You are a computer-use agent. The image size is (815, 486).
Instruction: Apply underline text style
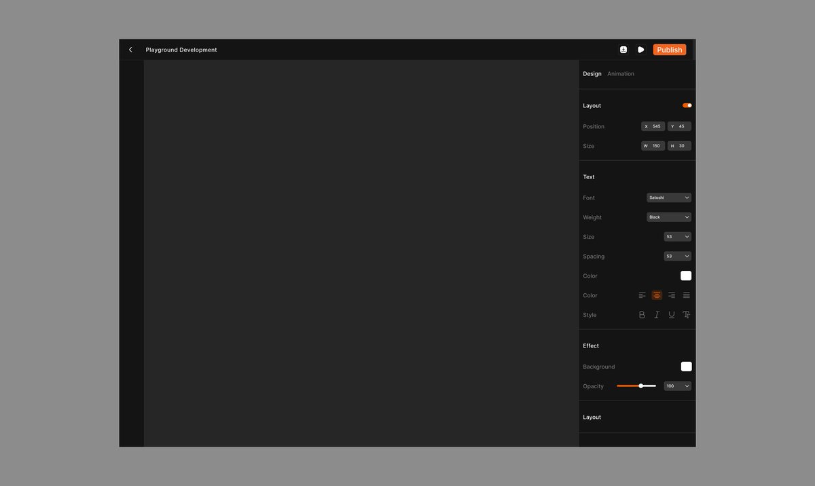(x=672, y=315)
